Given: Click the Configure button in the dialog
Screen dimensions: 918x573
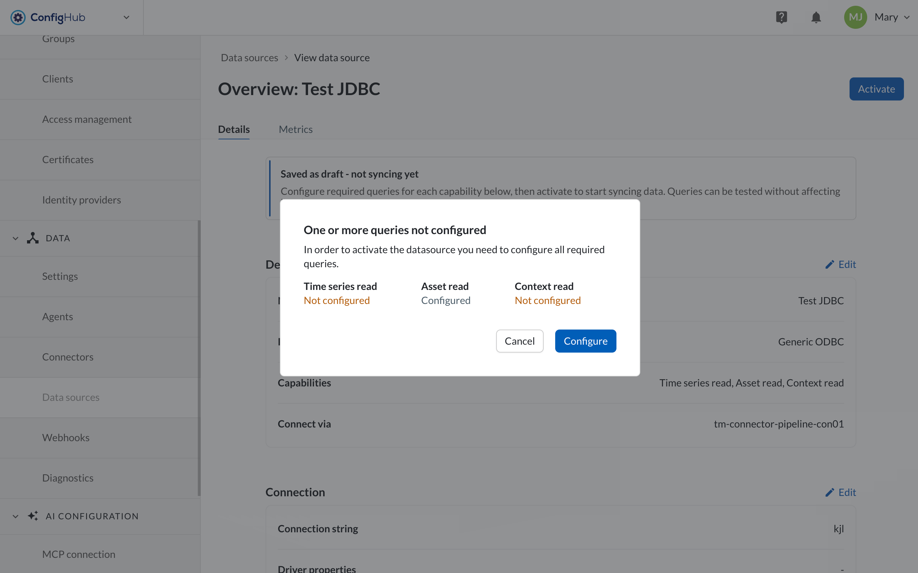Looking at the screenshot, I should coord(585,341).
